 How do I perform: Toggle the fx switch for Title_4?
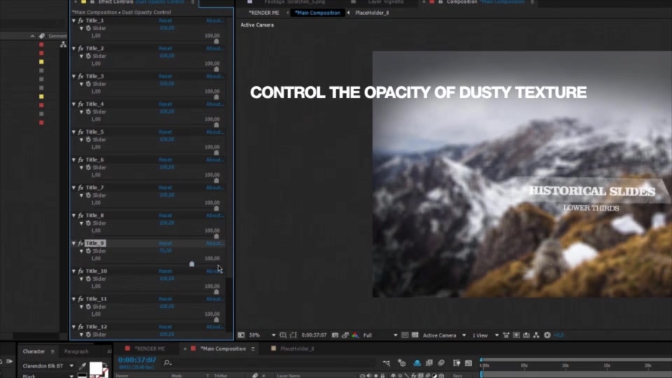point(80,104)
